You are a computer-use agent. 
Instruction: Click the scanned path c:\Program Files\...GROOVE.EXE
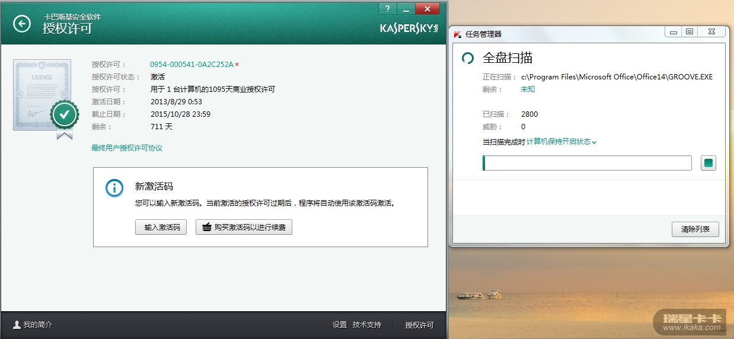point(617,76)
